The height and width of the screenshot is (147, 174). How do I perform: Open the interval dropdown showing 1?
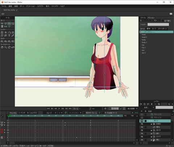coord(61,113)
